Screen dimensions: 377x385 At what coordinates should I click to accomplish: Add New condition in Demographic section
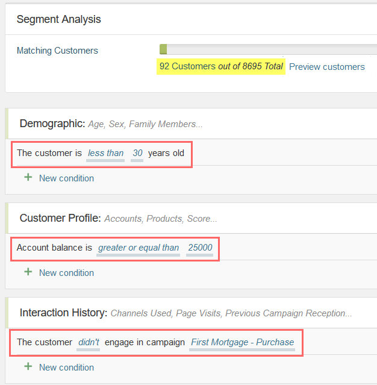coord(66,178)
